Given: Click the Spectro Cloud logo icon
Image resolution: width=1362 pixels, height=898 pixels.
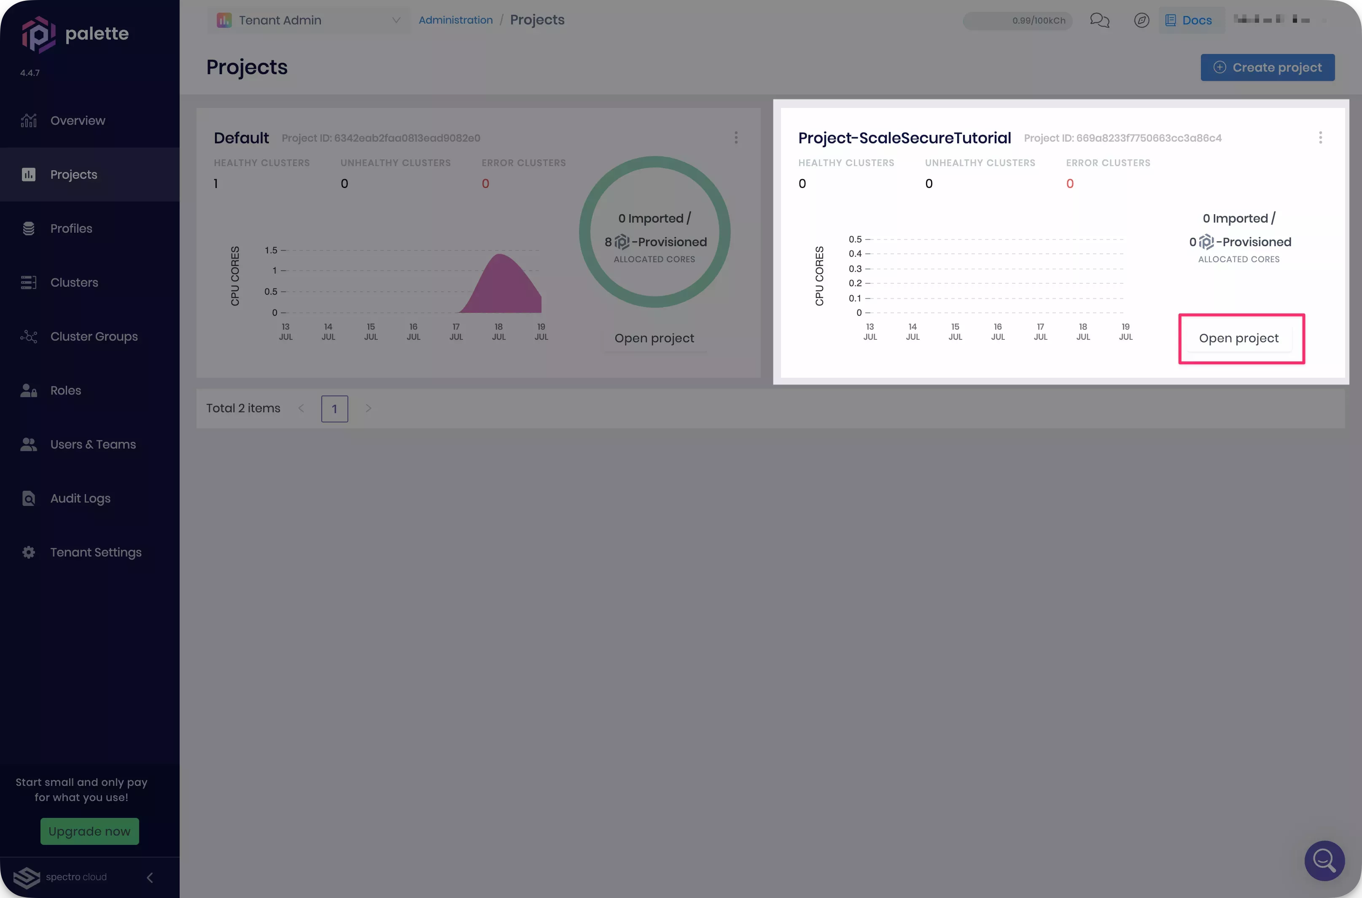Looking at the screenshot, I should point(26,877).
